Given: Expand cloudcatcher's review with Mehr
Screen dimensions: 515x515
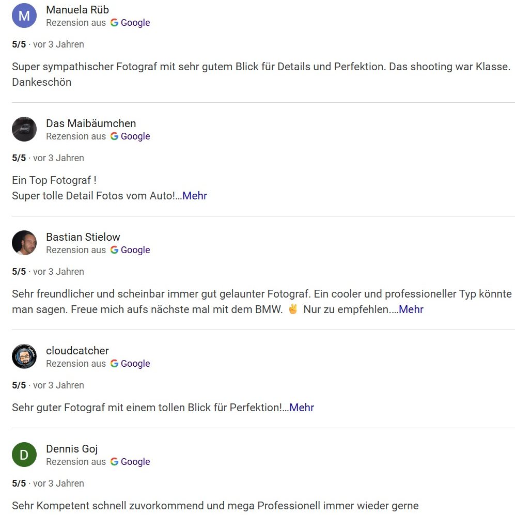Looking at the screenshot, I should [302, 408].
